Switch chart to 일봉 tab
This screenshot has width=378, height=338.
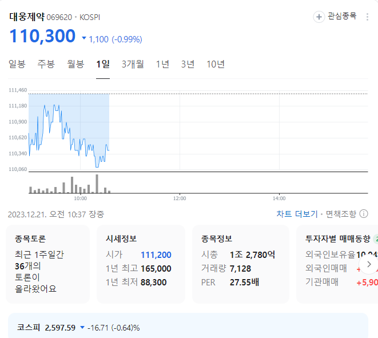click(x=17, y=64)
